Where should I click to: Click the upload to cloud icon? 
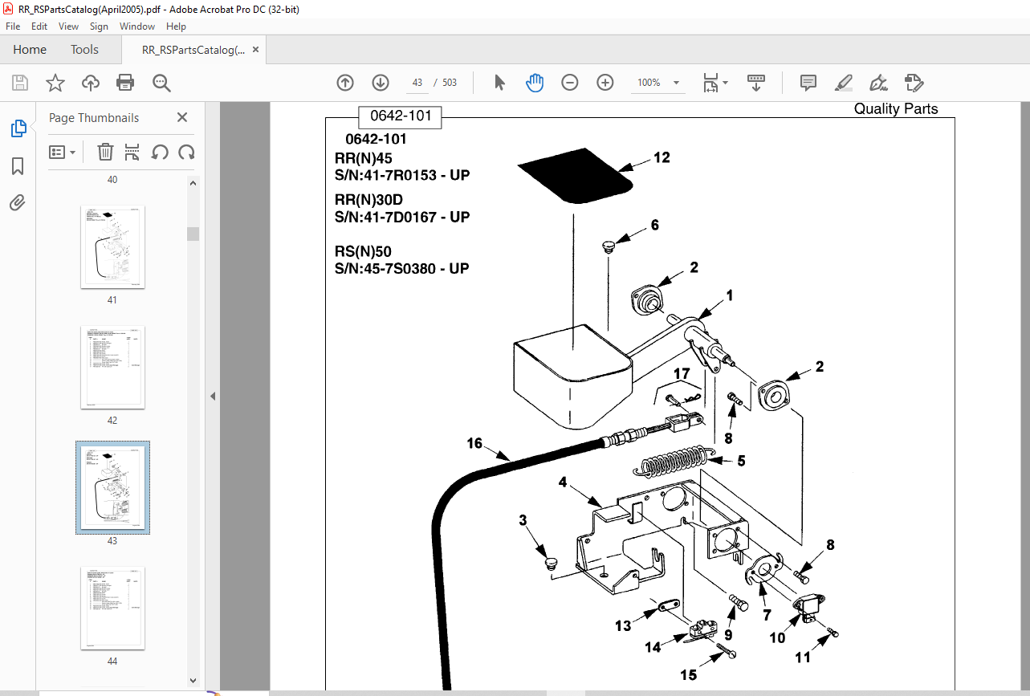[90, 83]
